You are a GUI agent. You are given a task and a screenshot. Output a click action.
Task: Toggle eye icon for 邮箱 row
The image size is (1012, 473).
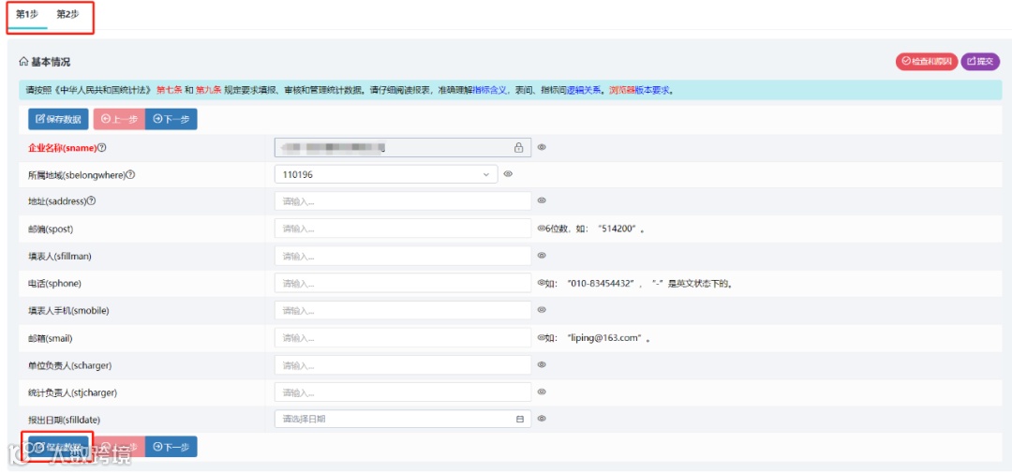tap(541, 337)
